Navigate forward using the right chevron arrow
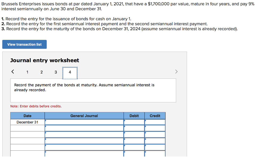Image resolution: width=261 pixels, height=157 pixels. [176, 72]
